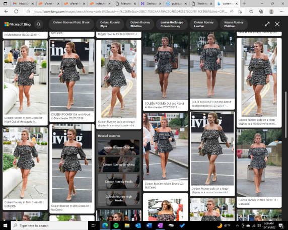Screen dimensions: 288x230
Task: Switch to the Inbox Gmail tab
Action: pyautogui.click(x=24, y=4)
